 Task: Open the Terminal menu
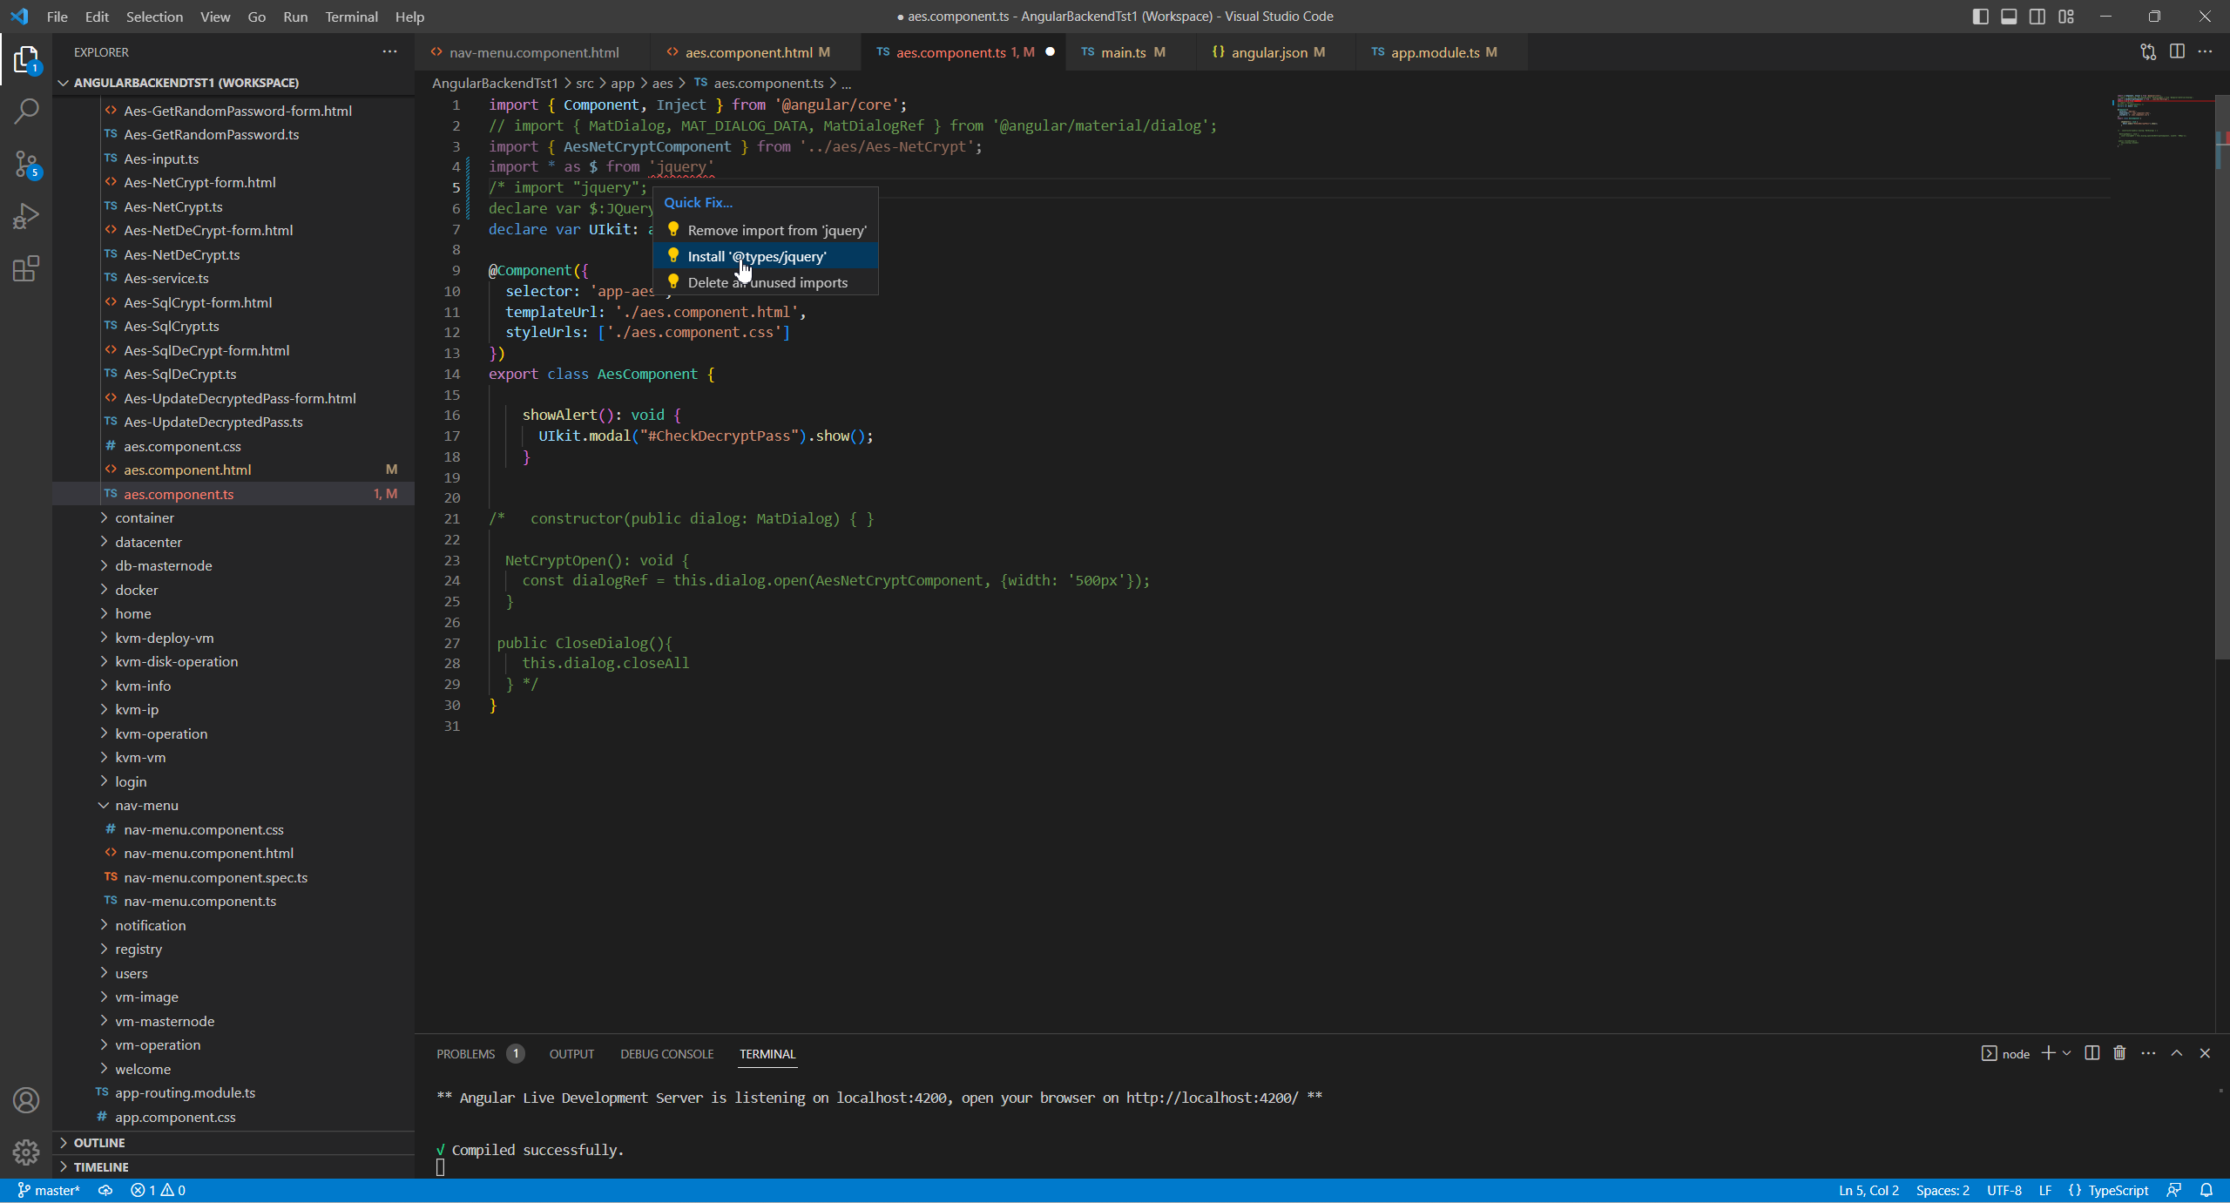(351, 17)
